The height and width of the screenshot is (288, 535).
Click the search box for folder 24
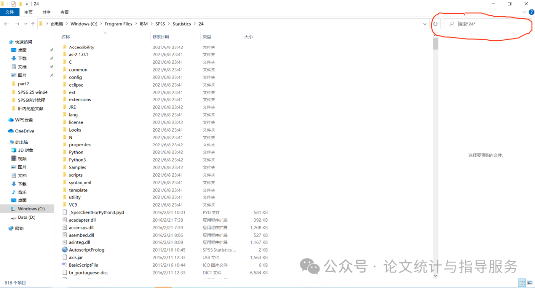pyautogui.click(x=488, y=24)
